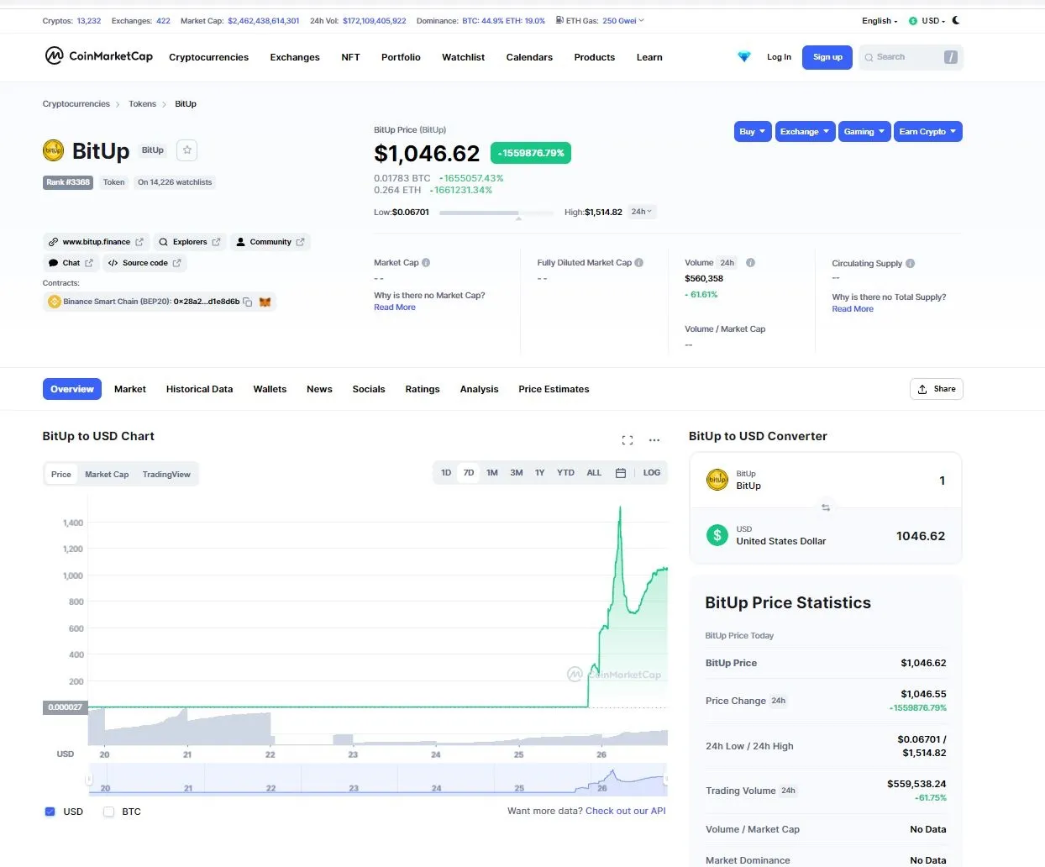Click the ETH Gas pump icon

pos(559,20)
